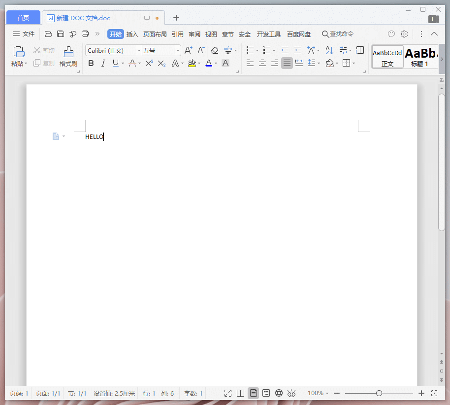The image size is (450, 405).
Task: Click the 查找命令 search field
Action: (x=338, y=34)
